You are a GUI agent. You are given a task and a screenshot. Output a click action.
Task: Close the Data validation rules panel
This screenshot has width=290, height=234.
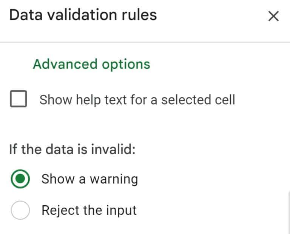point(273,16)
